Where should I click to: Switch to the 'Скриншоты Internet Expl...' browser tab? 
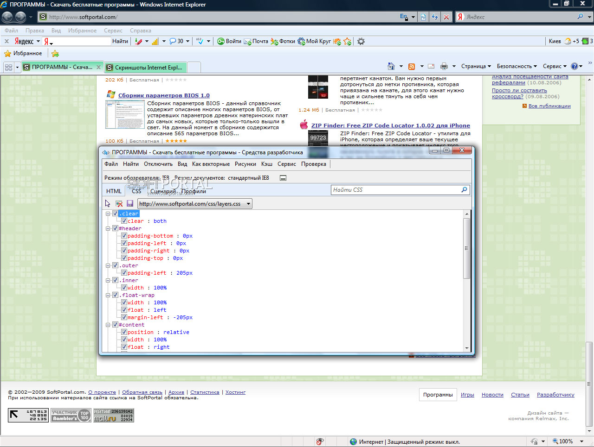point(146,68)
